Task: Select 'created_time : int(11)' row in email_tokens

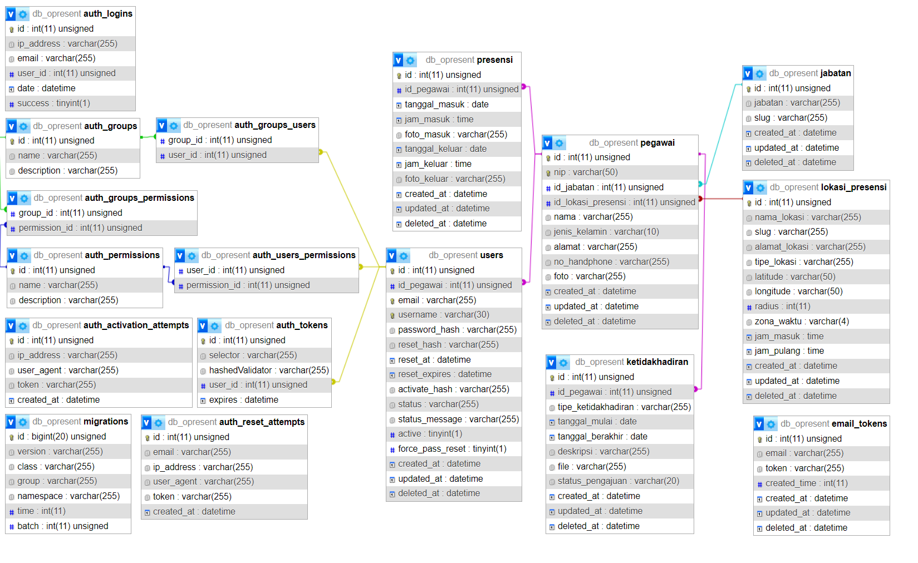Action: coord(821,483)
